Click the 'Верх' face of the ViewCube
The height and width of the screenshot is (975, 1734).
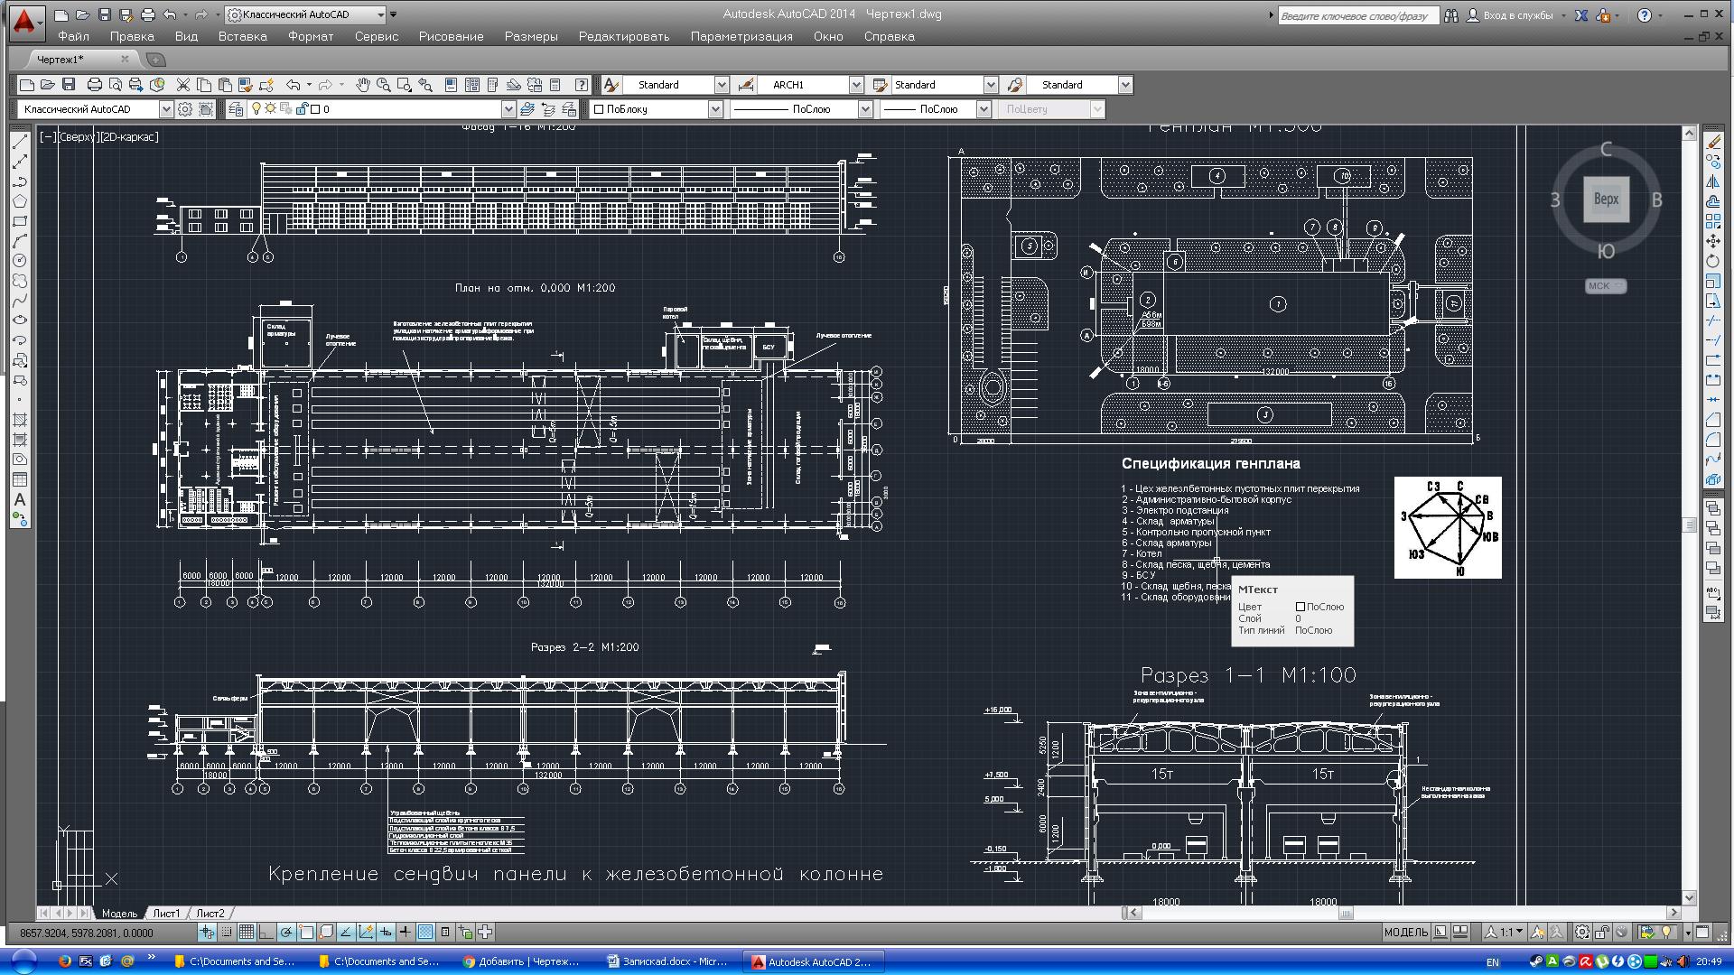[x=1606, y=200]
